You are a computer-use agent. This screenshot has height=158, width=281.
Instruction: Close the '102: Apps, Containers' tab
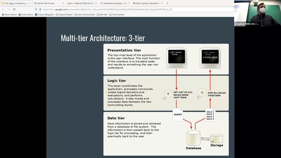point(30,3)
